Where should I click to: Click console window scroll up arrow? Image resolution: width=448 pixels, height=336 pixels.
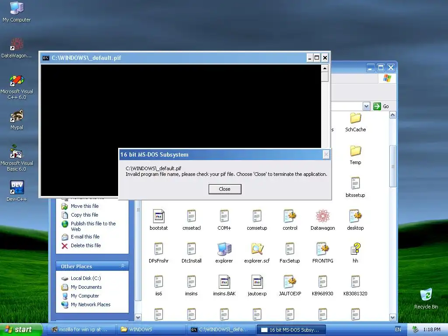pos(325,68)
